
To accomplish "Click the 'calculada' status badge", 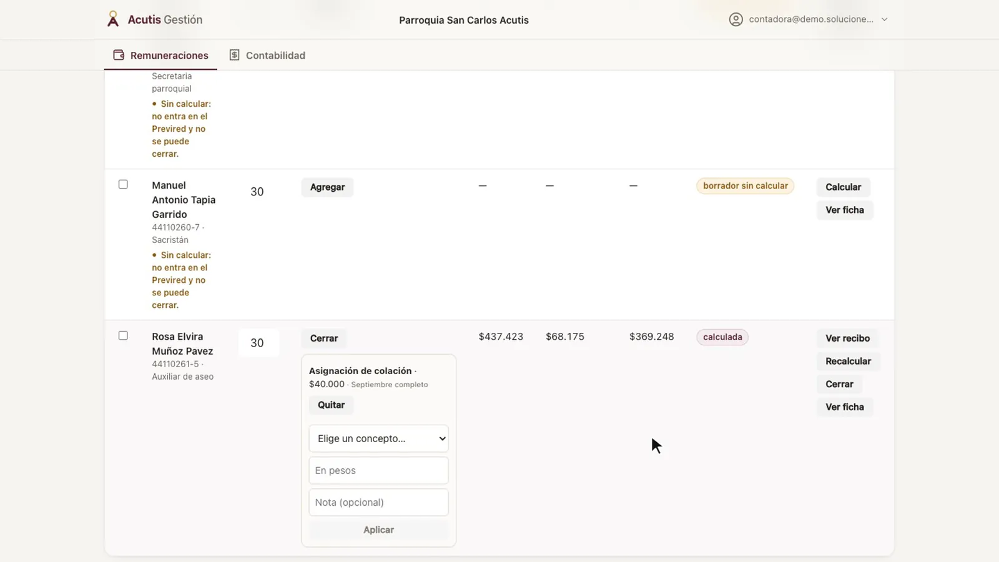I will tap(722, 337).
